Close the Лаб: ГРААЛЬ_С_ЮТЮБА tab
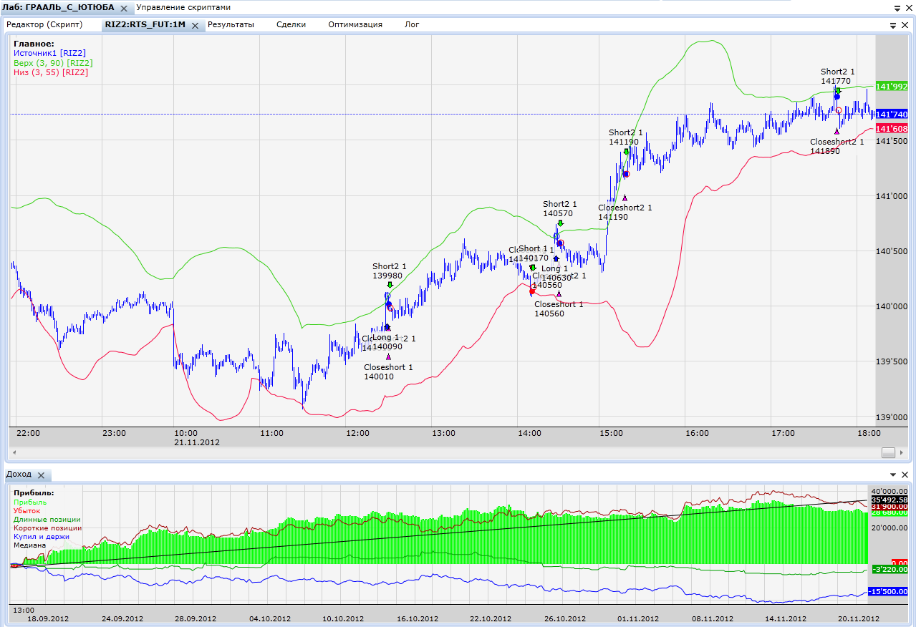The image size is (916, 627). tap(124, 7)
